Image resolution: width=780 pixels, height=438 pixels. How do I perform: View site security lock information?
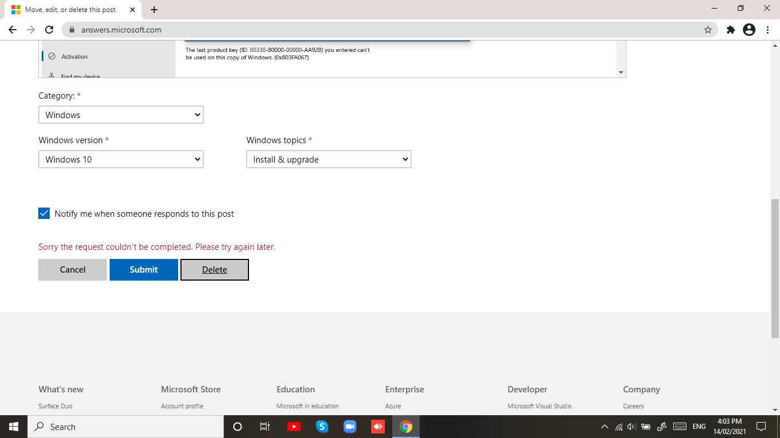(x=72, y=30)
